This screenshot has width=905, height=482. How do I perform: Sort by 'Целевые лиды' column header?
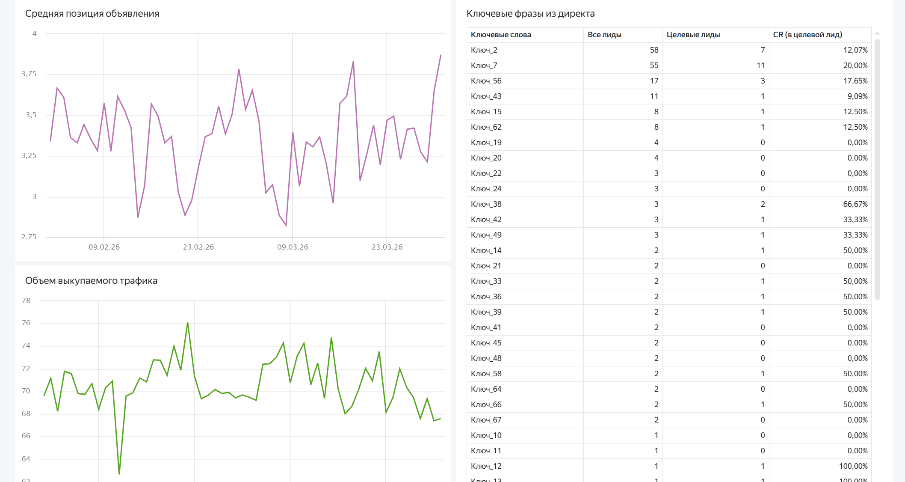(x=693, y=35)
